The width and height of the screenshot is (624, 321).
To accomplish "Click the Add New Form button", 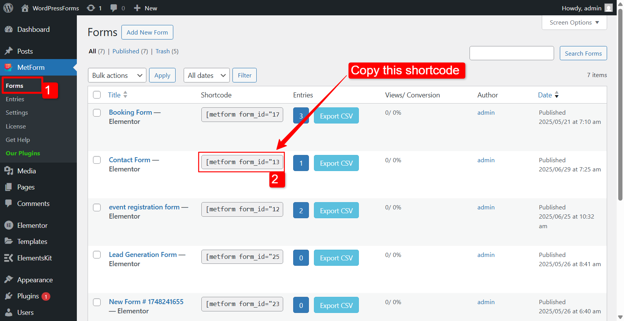I will (147, 32).
